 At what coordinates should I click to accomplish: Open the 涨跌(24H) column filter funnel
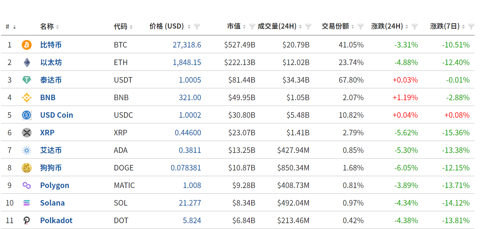[x=415, y=27]
